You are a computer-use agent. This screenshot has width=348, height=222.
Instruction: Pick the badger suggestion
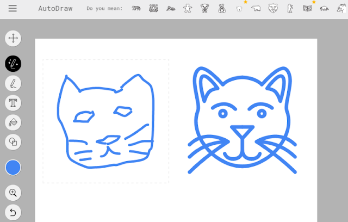click(x=324, y=9)
